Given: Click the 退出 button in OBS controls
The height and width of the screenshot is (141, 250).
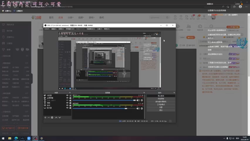Looking at the screenshot, I should click(161, 110).
